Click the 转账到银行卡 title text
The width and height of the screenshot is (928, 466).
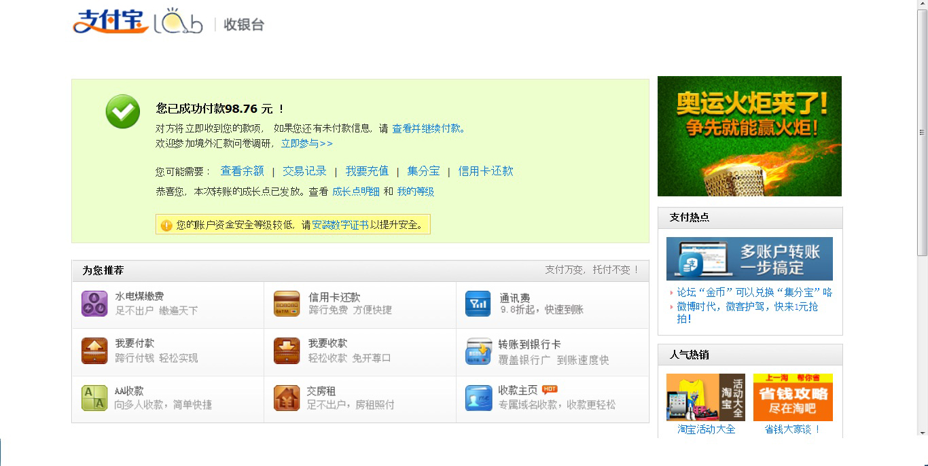[529, 344]
